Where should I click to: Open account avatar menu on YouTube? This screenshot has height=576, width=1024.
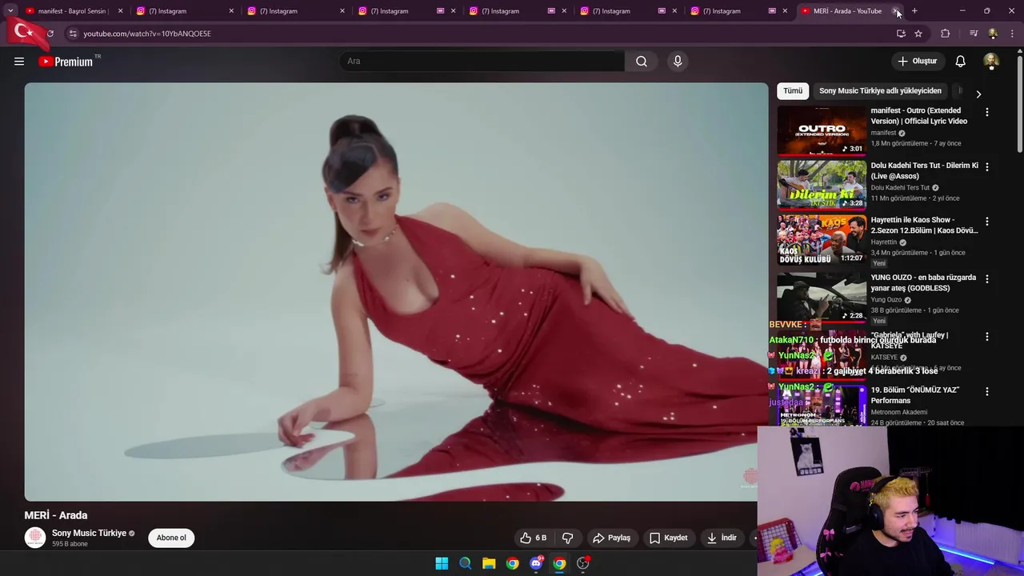coord(990,62)
